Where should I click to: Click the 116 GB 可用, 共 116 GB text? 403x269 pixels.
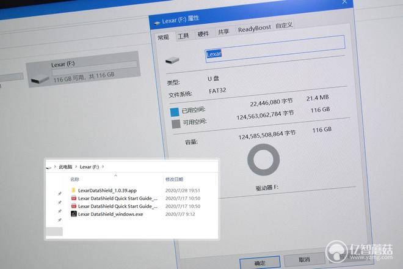point(84,78)
